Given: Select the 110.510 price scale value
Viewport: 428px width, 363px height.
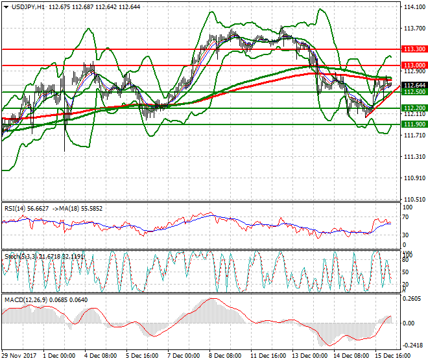Looking at the screenshot, I should (x=414, y=200).
